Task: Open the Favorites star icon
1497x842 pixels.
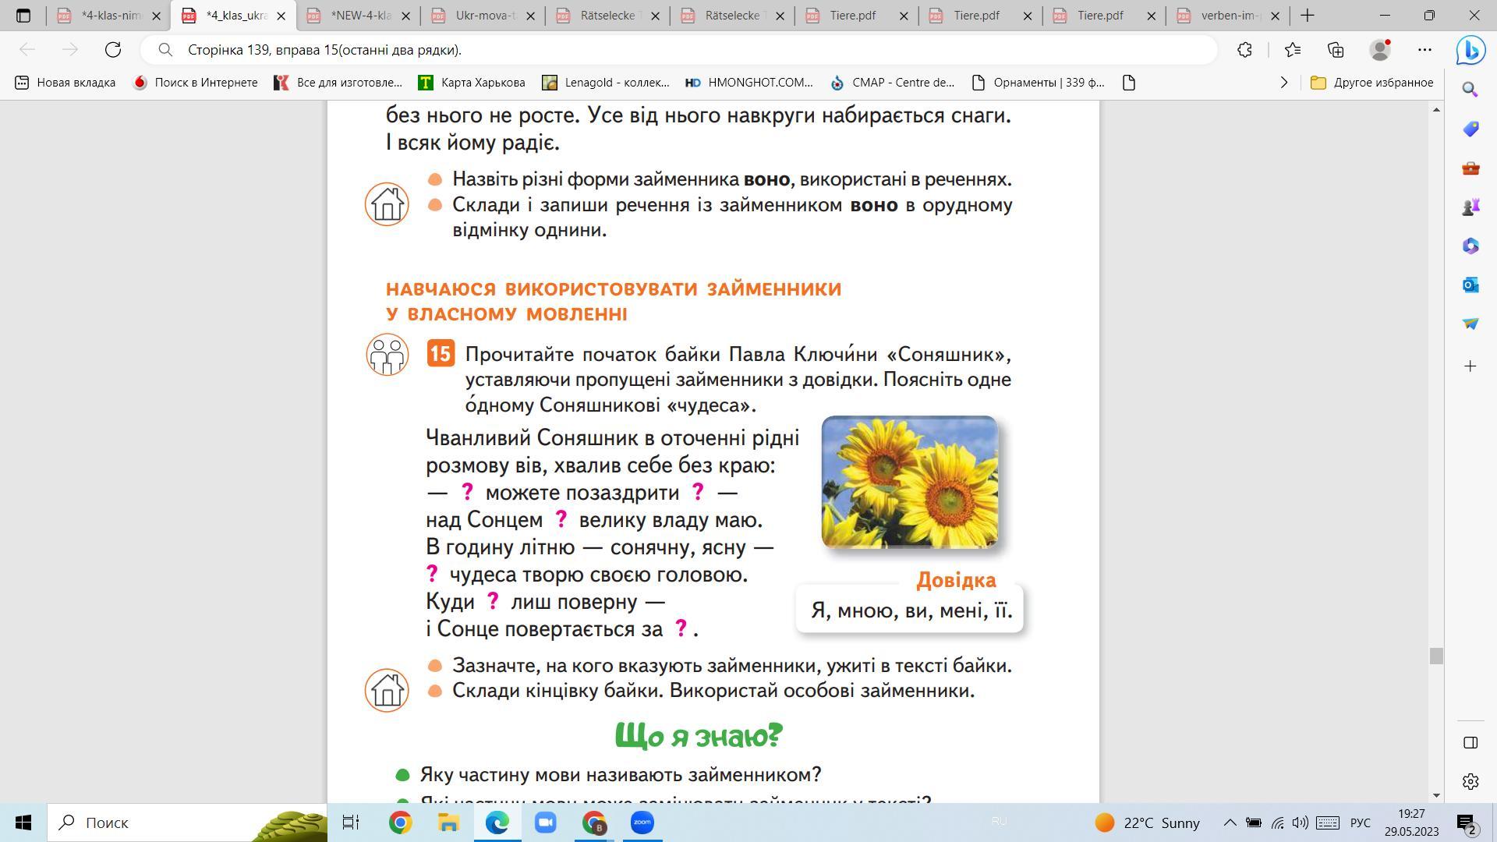Action: (1292, 50)
